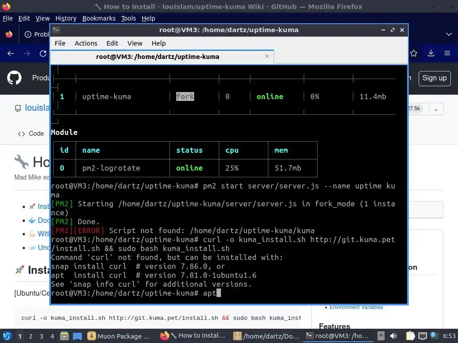Click the Firefox back arrow button

coord(11,54)
